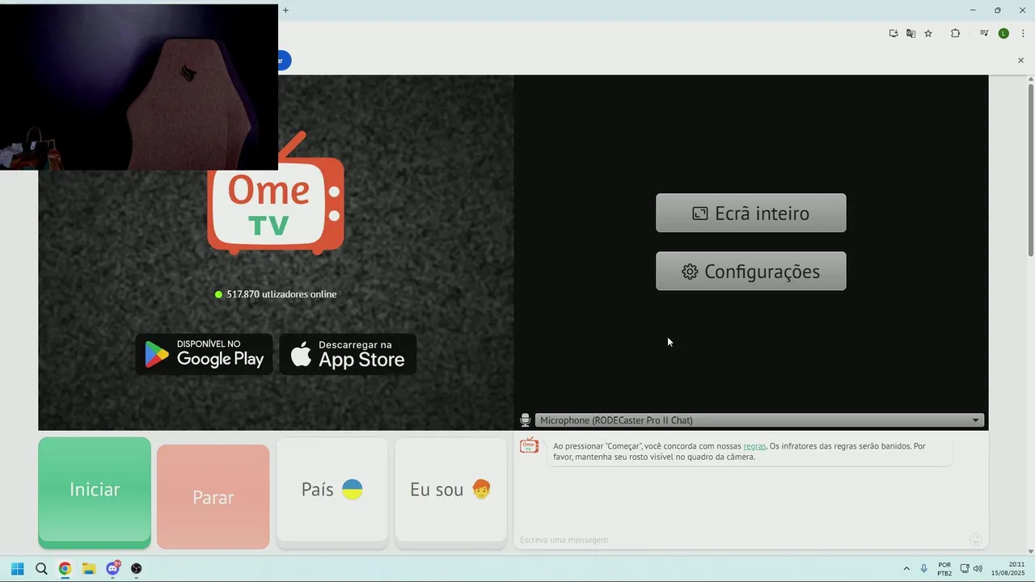The width and height of the screenshot is (1035, 582).
Task: Show hidden system tray icons
Action: pyautogui.click(x=906, y=568)
